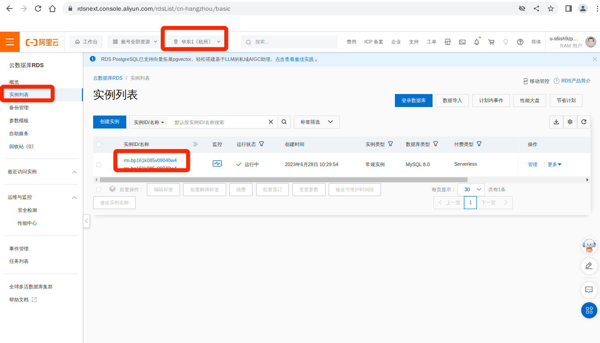This screenshot has height=343, width=600.
Task: Click the 数据导入 button
Action: tap(452, 100)
